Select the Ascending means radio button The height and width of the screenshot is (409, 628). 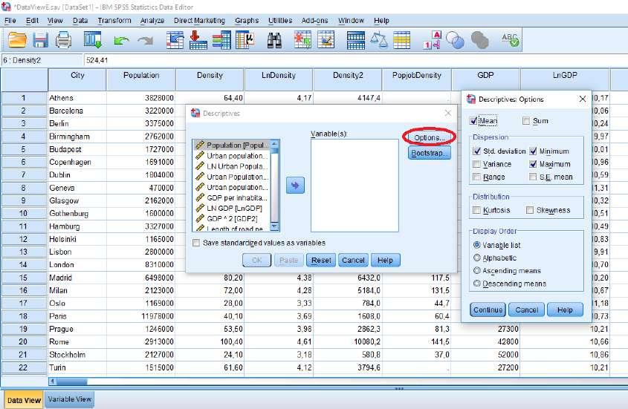pos(477,270)
